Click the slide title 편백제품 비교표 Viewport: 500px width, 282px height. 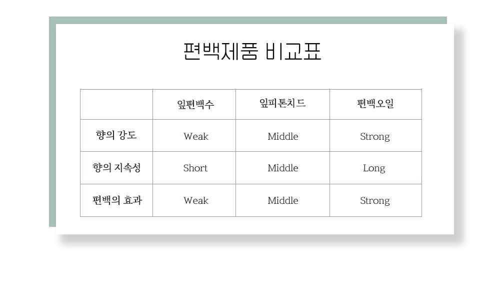252,51
